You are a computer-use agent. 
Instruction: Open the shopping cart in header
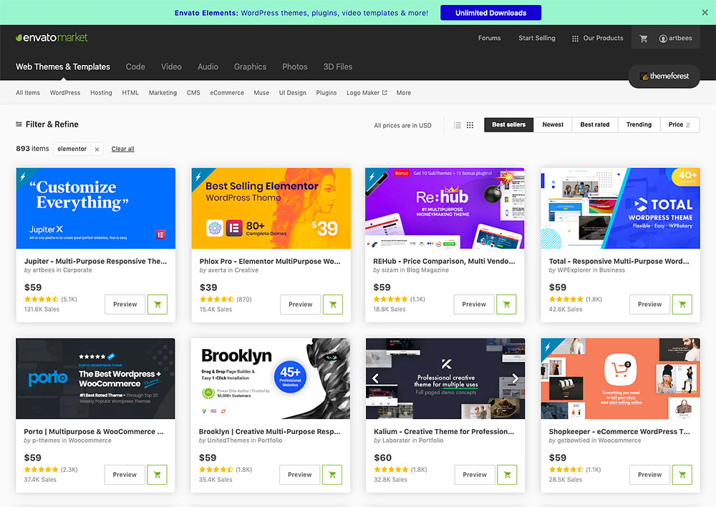click(x=644, y=39)
